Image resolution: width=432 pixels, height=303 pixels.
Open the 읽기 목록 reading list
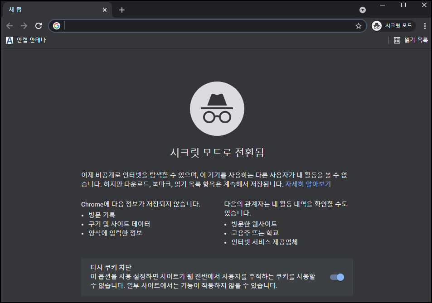411,40
